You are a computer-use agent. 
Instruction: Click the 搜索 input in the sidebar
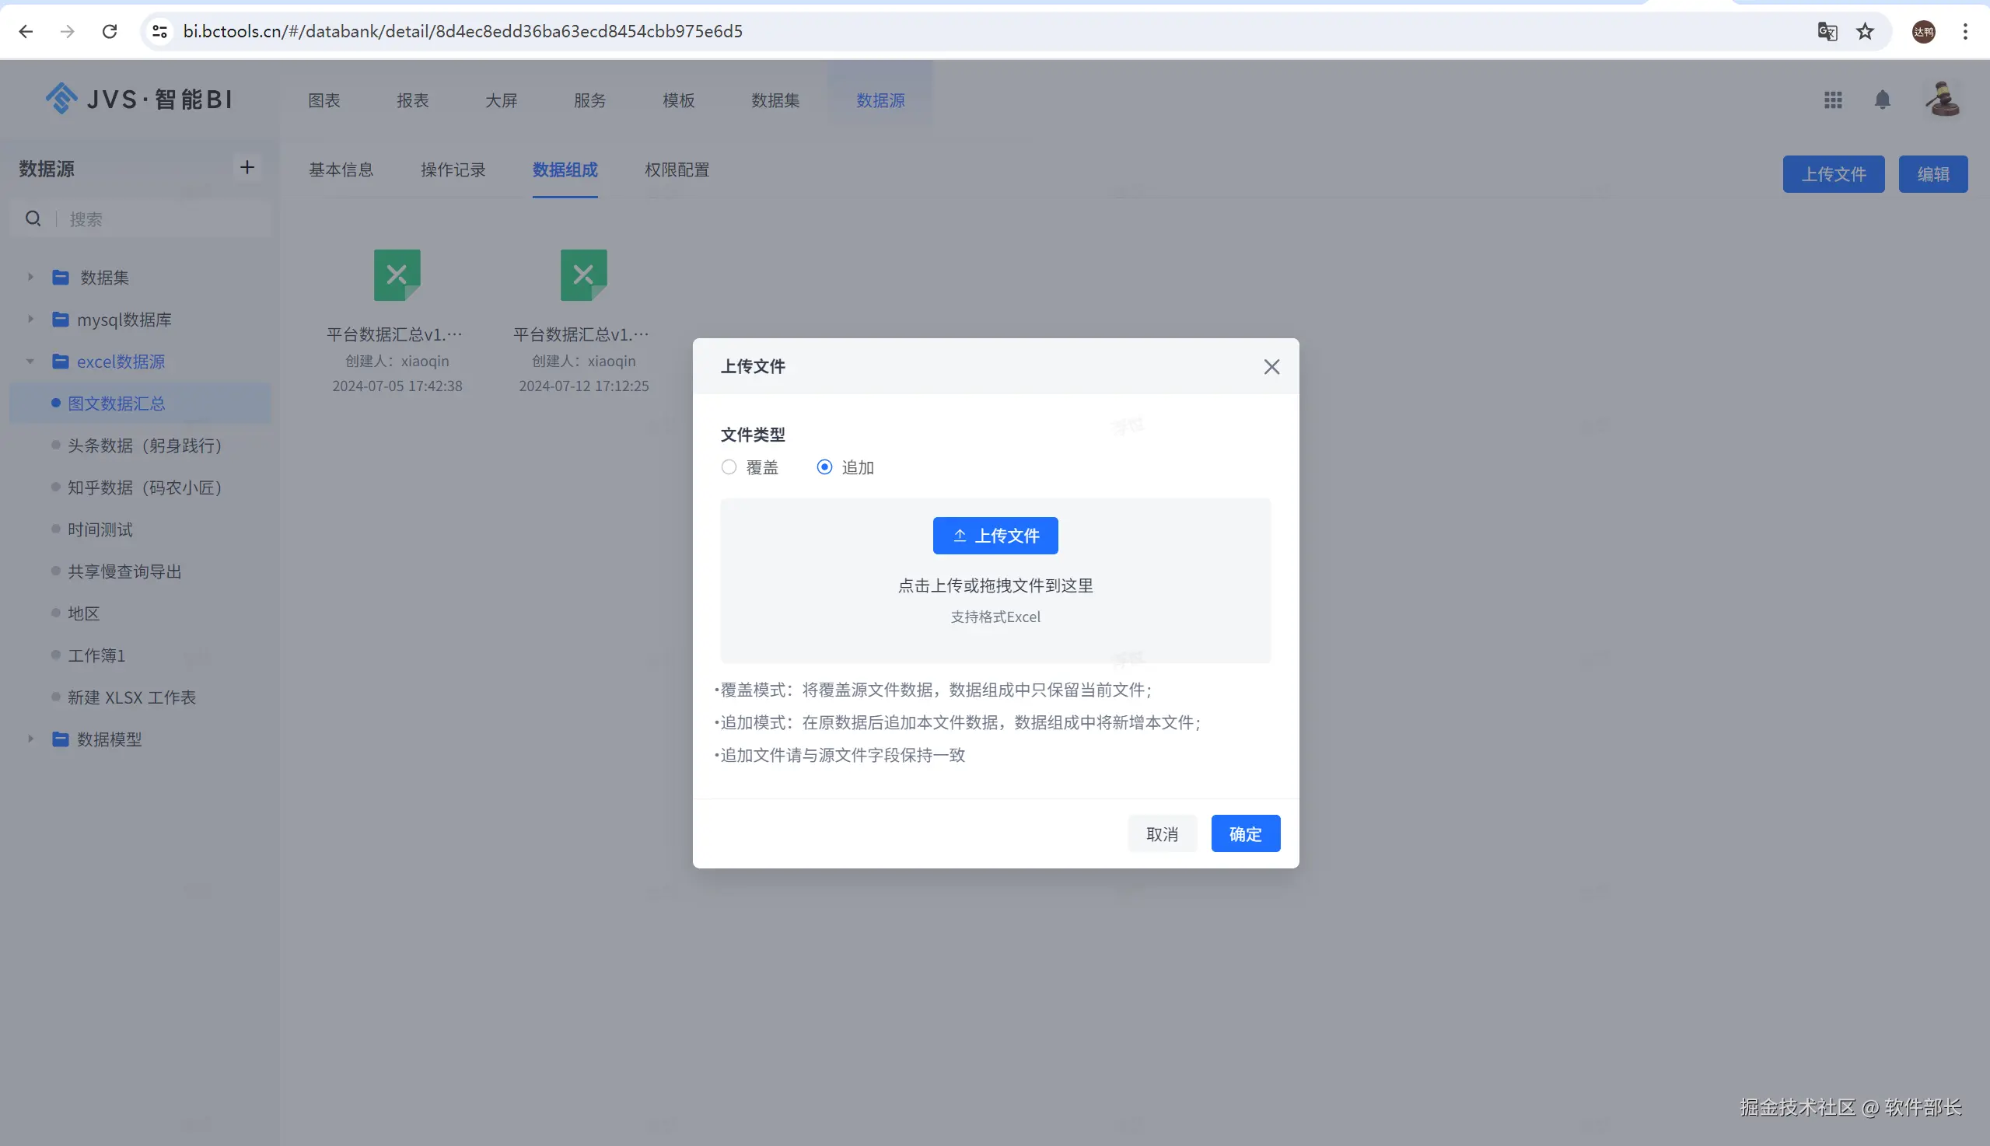pos(157,219)
